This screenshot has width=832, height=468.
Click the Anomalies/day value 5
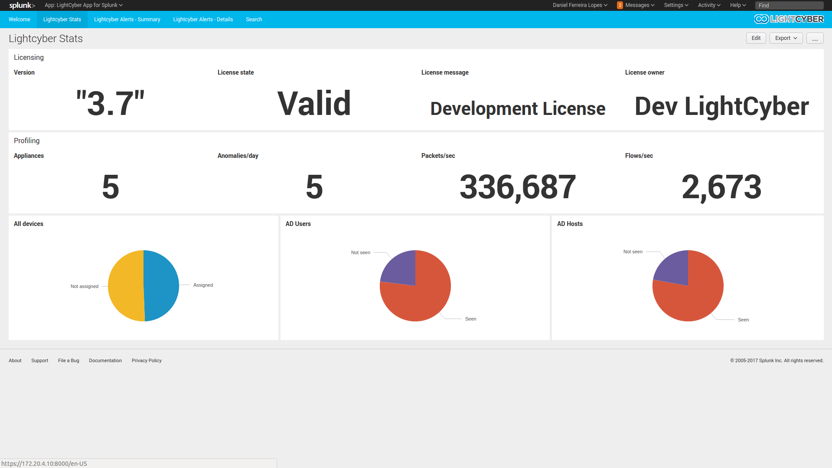pos(314,187)
